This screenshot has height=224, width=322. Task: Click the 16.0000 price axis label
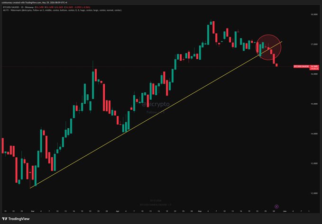(x=314, y=74)
